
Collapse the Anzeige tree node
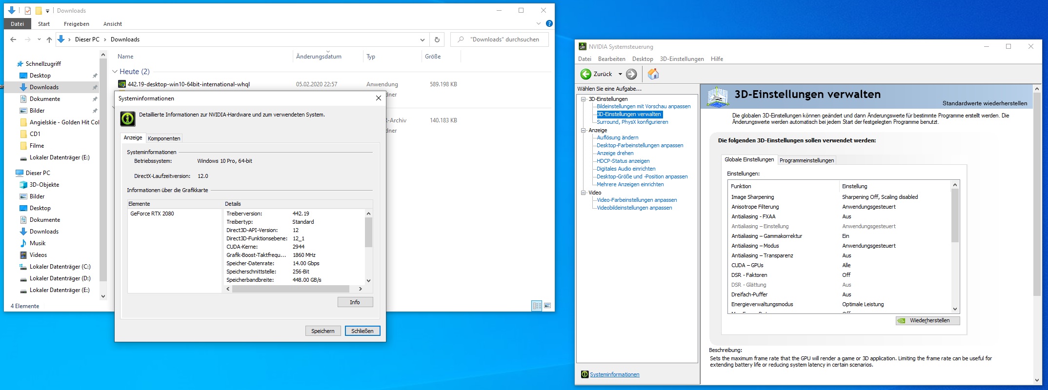pos(583,130)
